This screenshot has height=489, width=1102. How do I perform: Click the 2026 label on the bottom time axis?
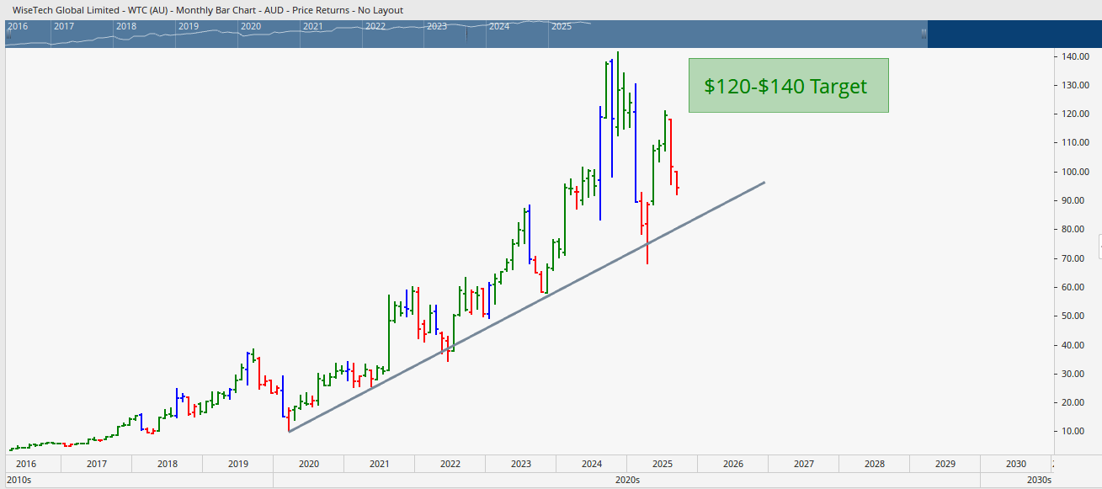click(733, 464)
